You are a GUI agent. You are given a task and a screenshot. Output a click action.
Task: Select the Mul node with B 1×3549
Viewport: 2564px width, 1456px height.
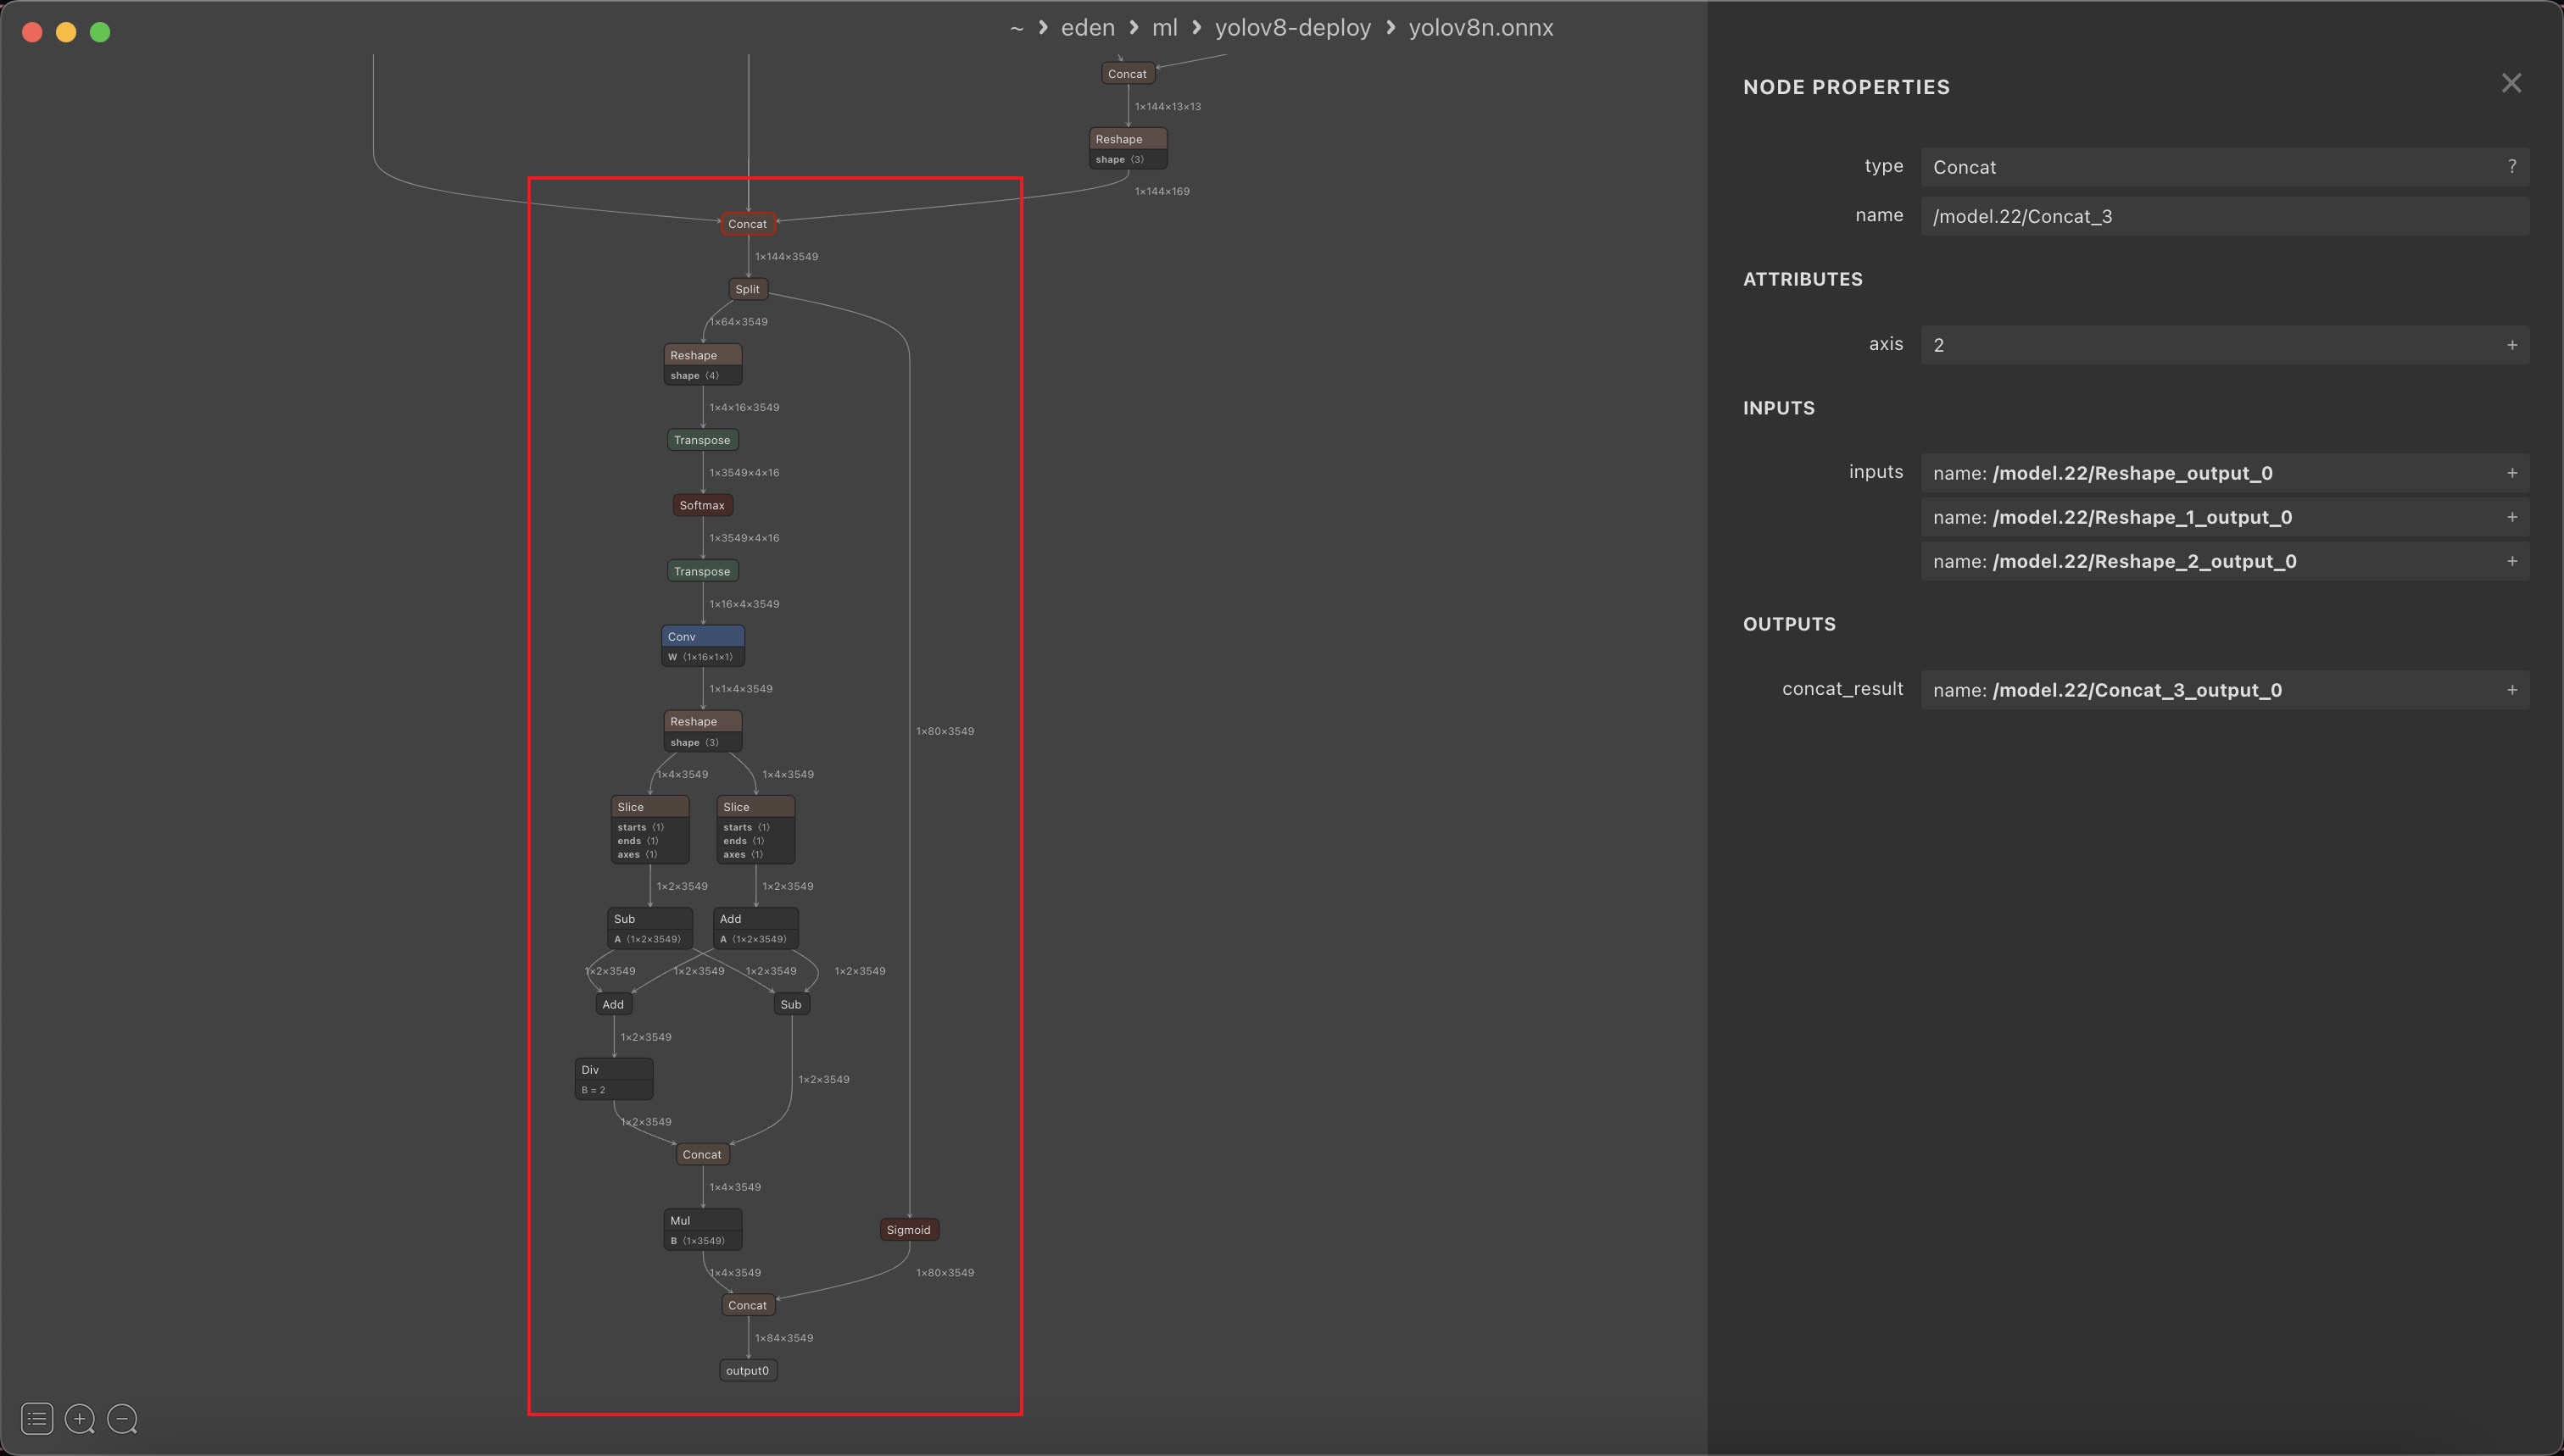click(702, 1230)
